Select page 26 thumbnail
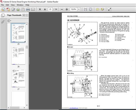 click(18, 56)
